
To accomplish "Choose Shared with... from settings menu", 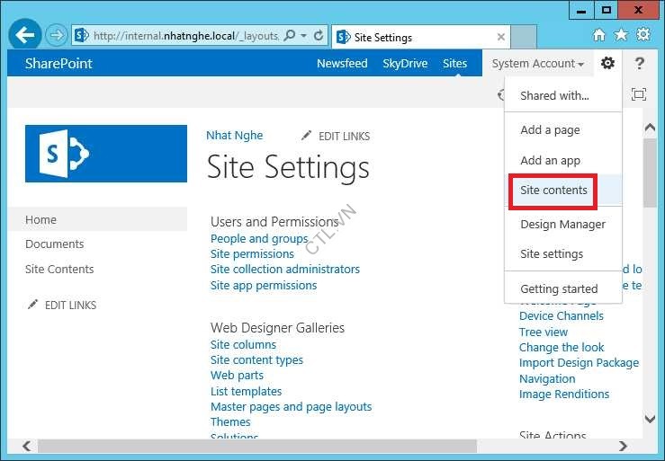I will [563, 96].
